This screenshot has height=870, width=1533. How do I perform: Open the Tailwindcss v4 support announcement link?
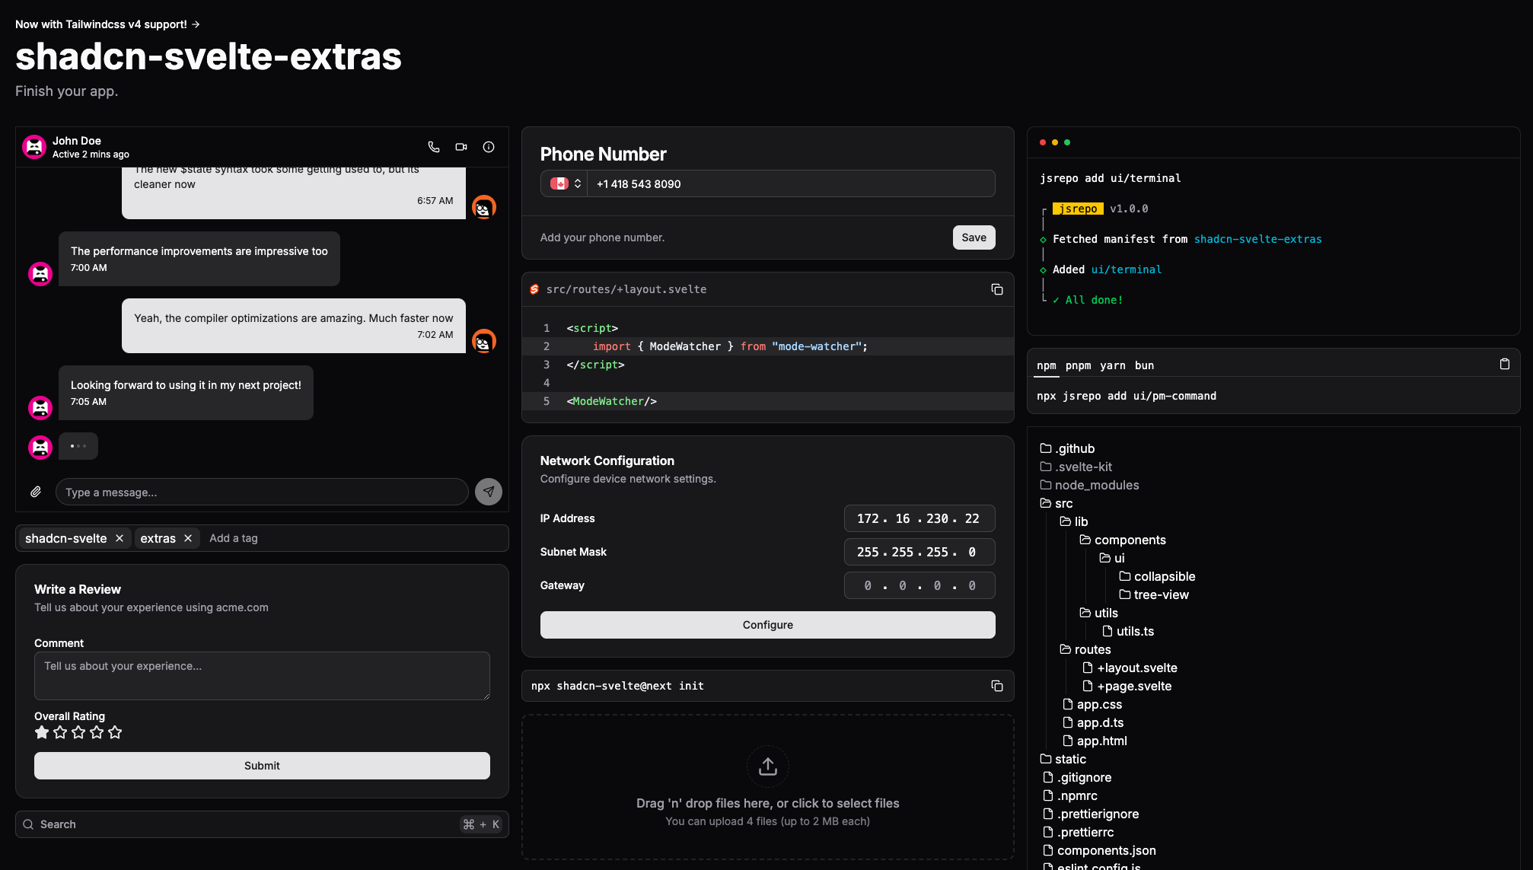click(x=107, y=24)
